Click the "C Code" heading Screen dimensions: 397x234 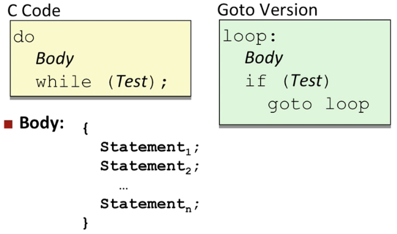pos(34,11)
